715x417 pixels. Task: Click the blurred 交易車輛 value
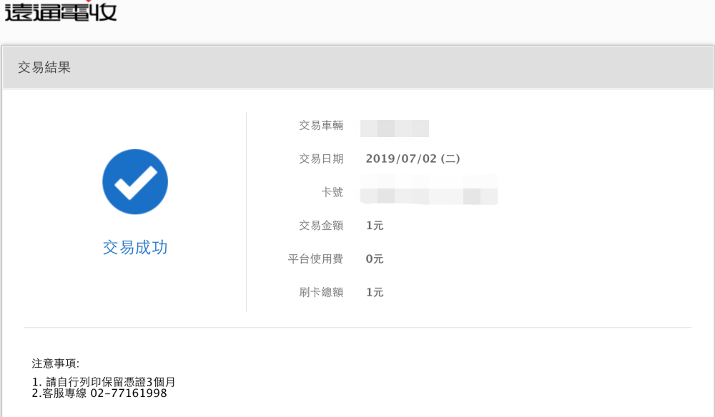pos(395,129)
